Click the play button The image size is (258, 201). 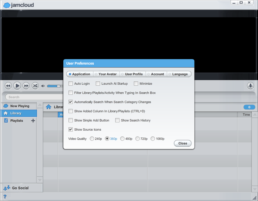[x=17, y=85]
